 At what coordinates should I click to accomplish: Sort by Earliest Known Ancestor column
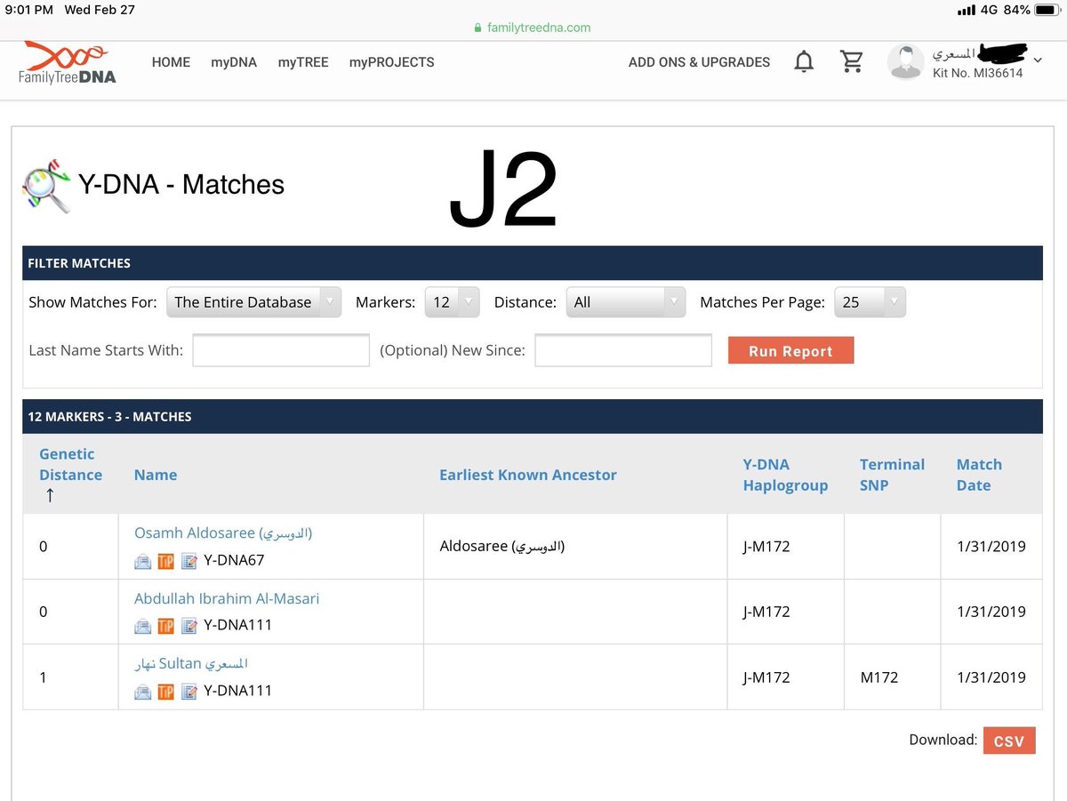pos(528,475)
